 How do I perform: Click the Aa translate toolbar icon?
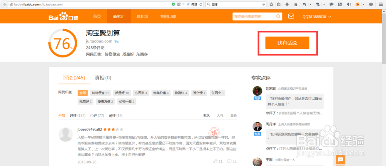coord(340,4)
